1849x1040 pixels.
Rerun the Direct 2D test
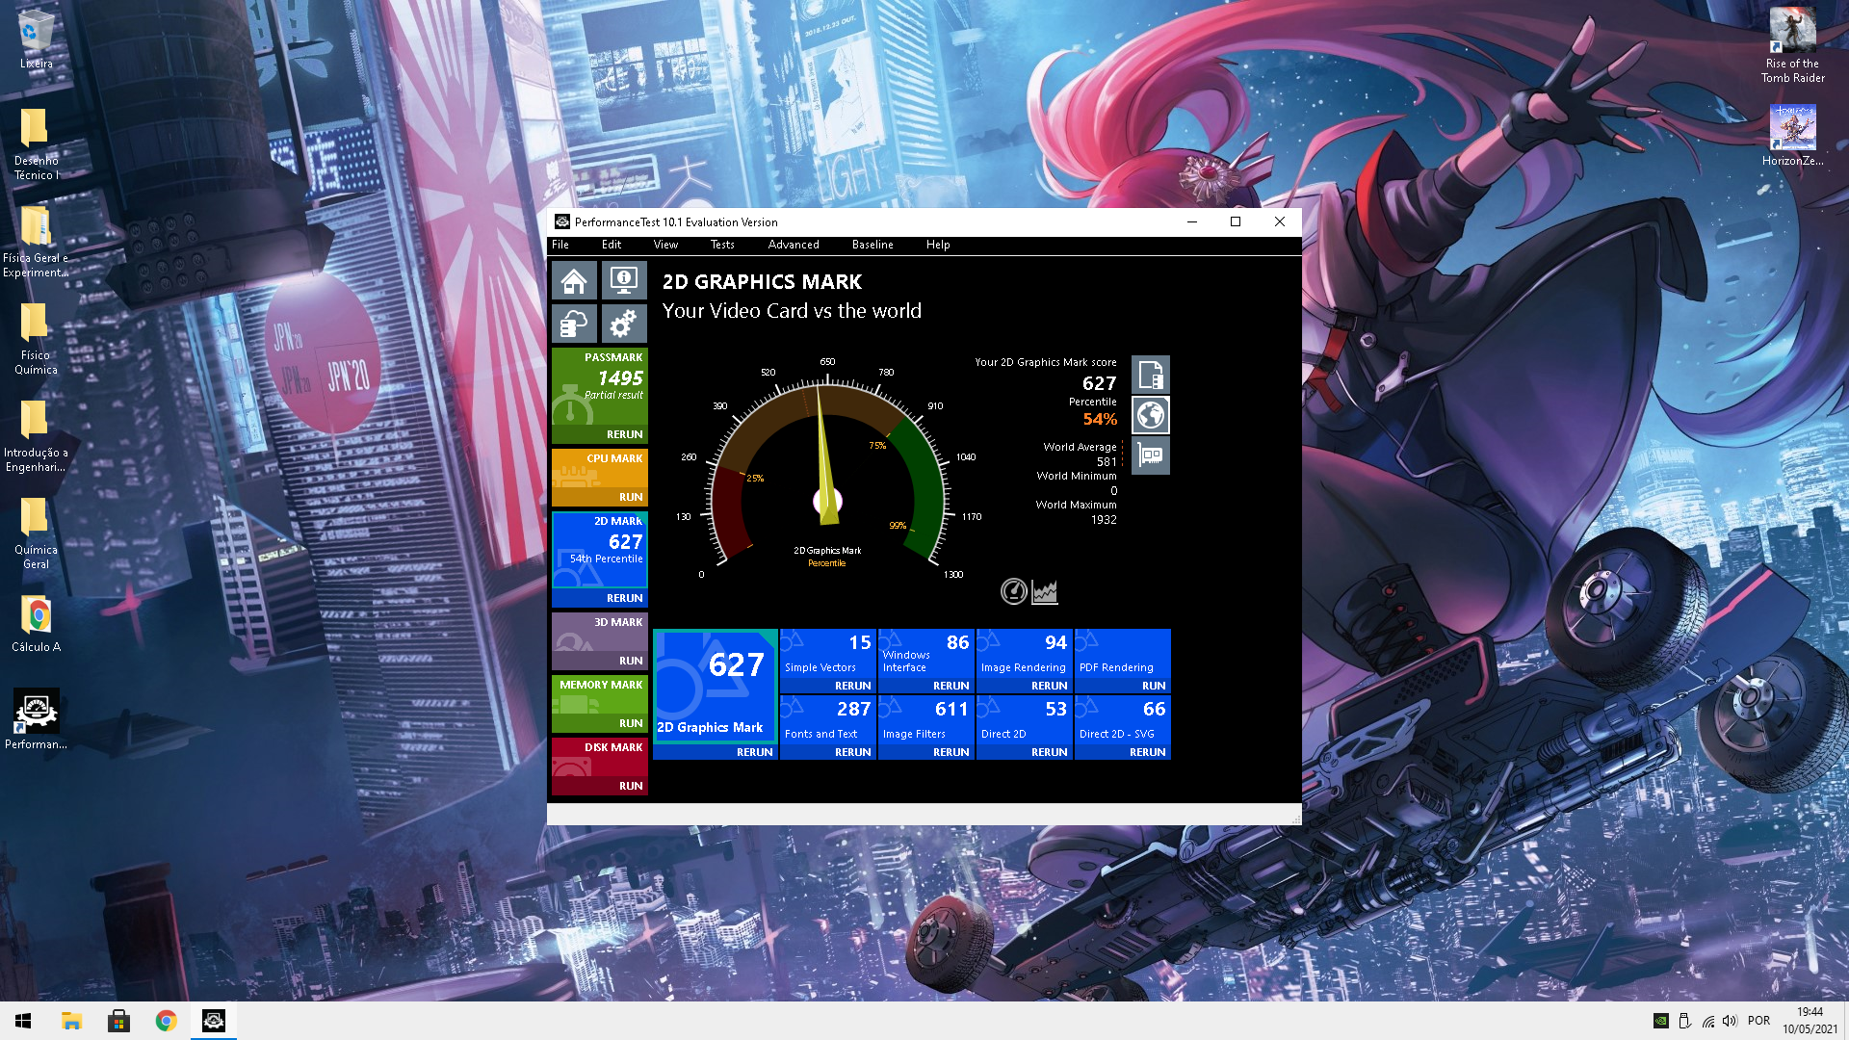1049,752
